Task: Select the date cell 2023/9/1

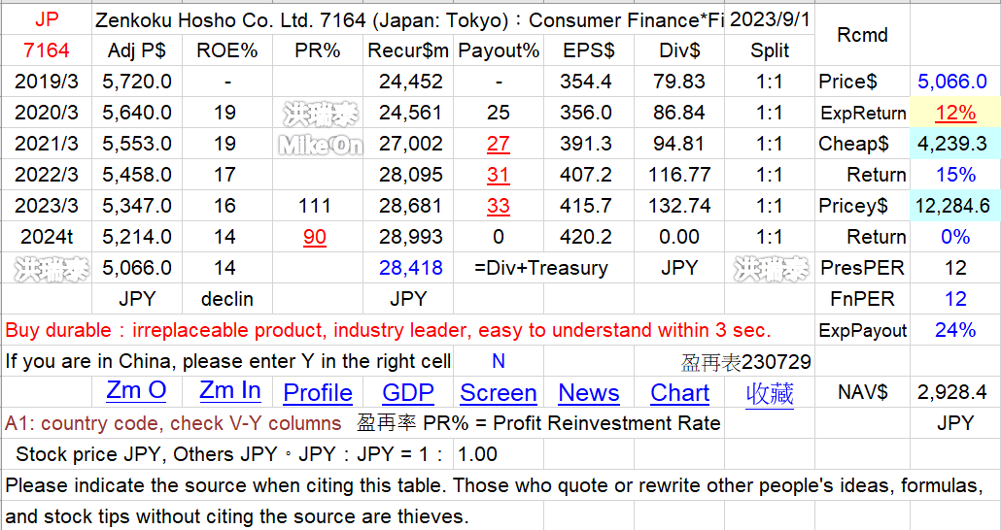Action: tap(770, 19)
